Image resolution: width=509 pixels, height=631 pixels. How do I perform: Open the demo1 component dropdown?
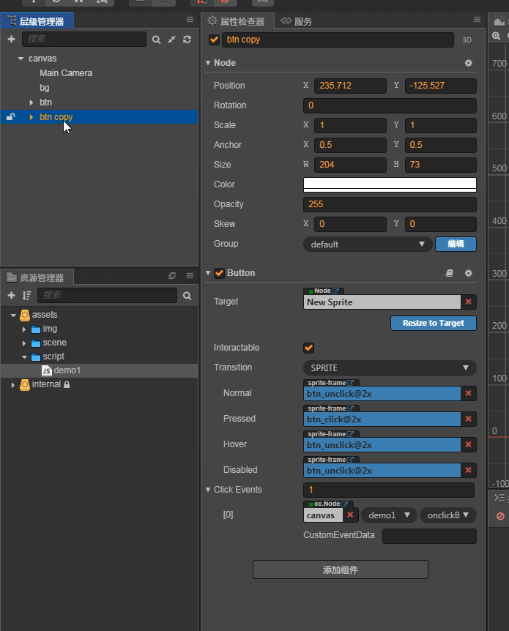389,515
